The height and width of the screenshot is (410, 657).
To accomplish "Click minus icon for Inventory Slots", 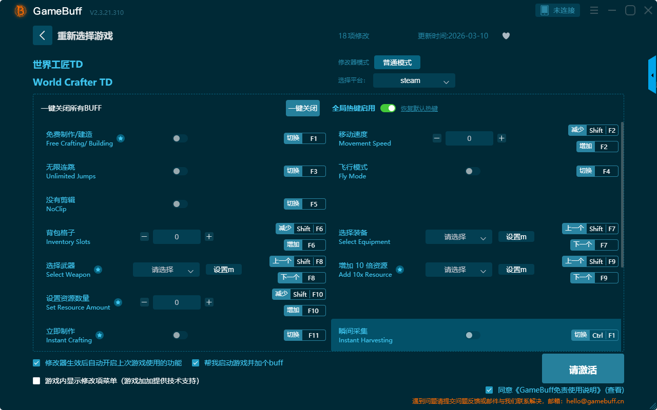I will click(x=144, y=237).
